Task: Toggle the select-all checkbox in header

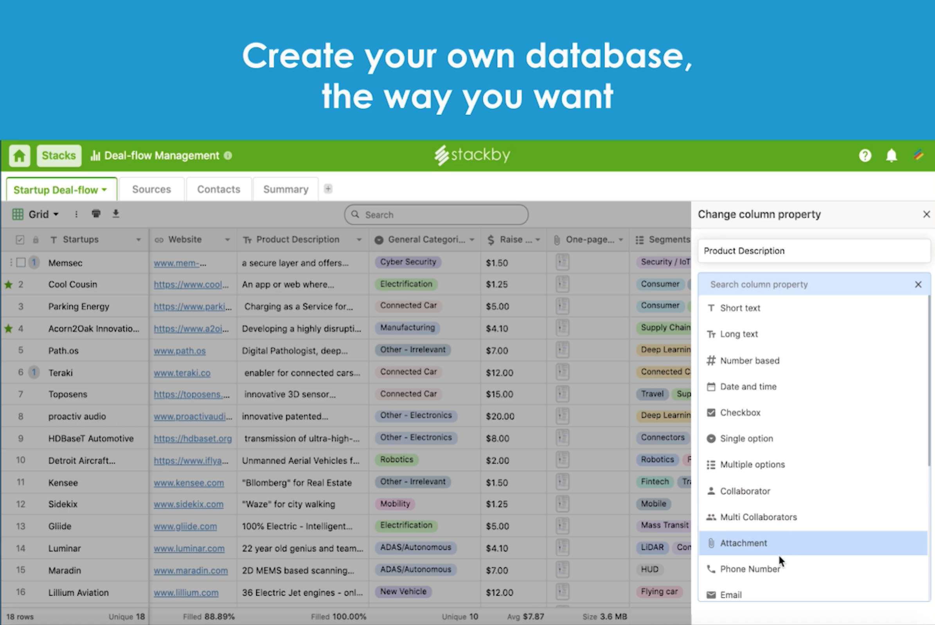Action: click(20, 239)
